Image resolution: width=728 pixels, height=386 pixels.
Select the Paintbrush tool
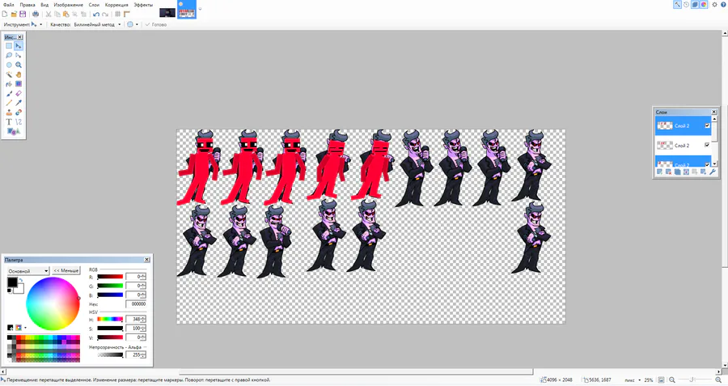pyautogui.click(x=9, y=93)
